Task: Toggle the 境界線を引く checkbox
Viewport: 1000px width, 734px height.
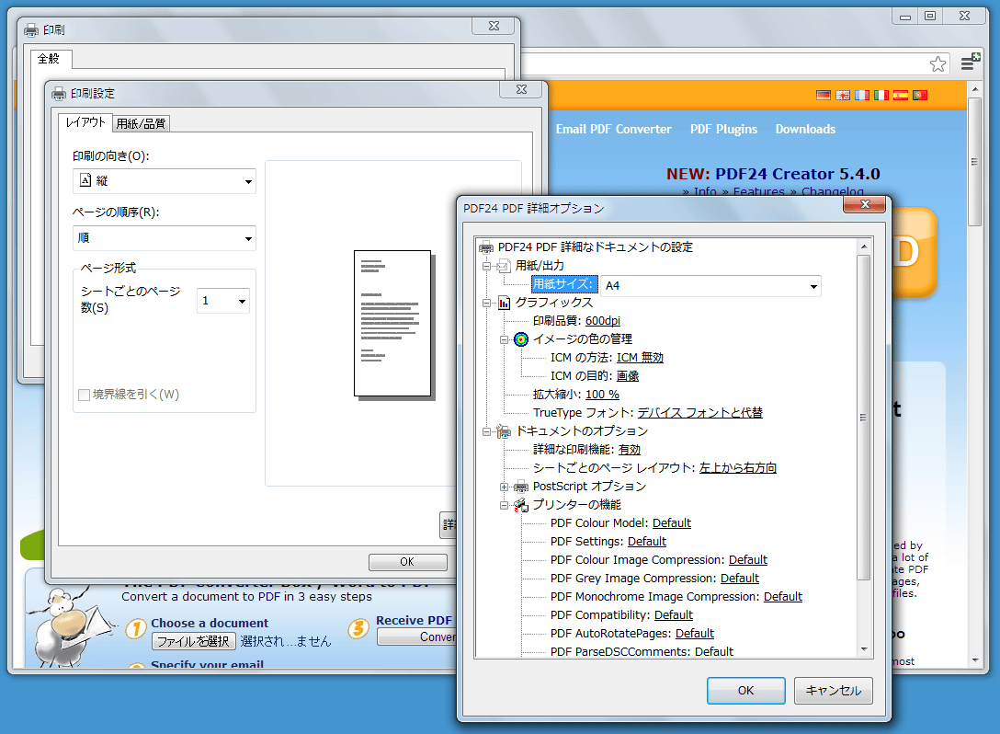Action: point(84,396)
